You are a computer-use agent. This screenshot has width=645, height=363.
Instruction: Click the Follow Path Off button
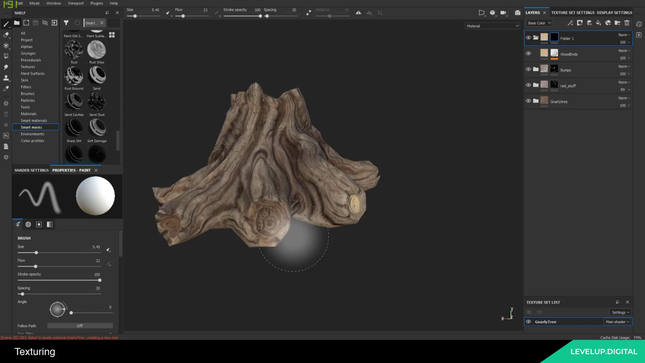pos(80,326)
